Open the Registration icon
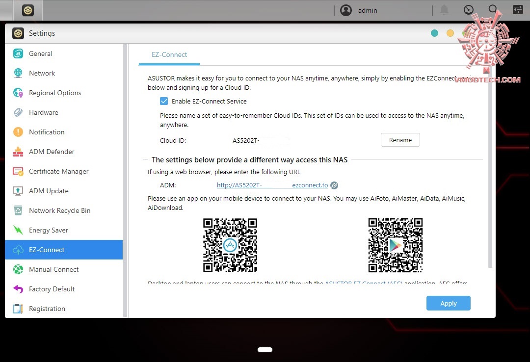Screen dimensions: 530x362 tap(18, 309)
